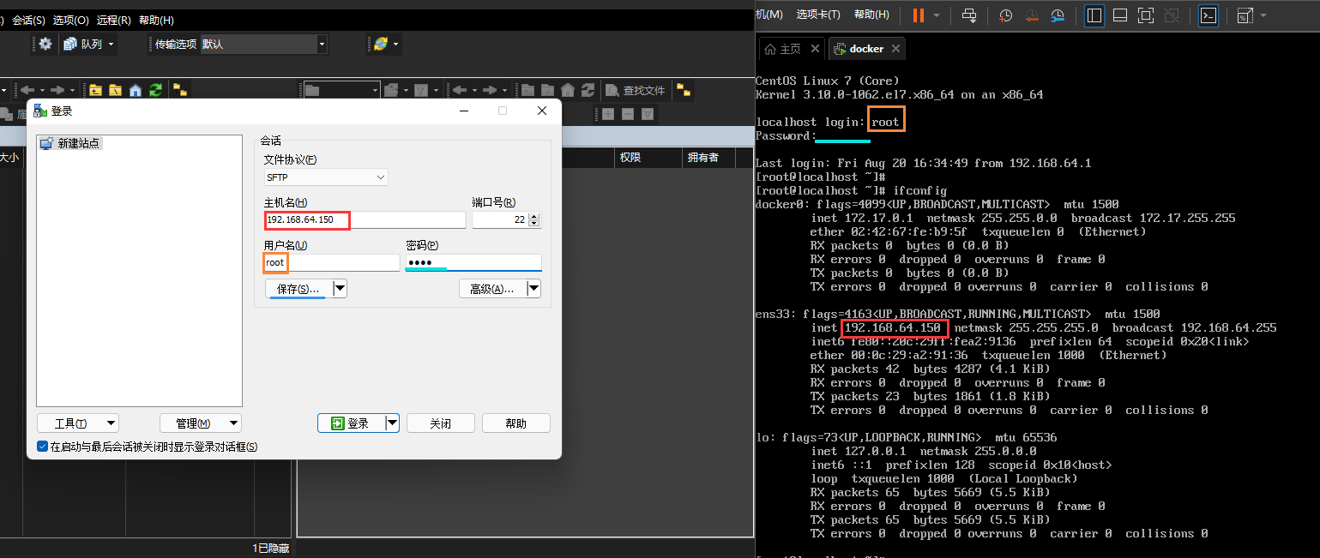The image size is (1320, 558).
Task: Click the blue home icon in left panel toolbar
Action: tap(136, 90)
